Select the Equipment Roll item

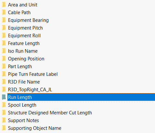point(24,36)
